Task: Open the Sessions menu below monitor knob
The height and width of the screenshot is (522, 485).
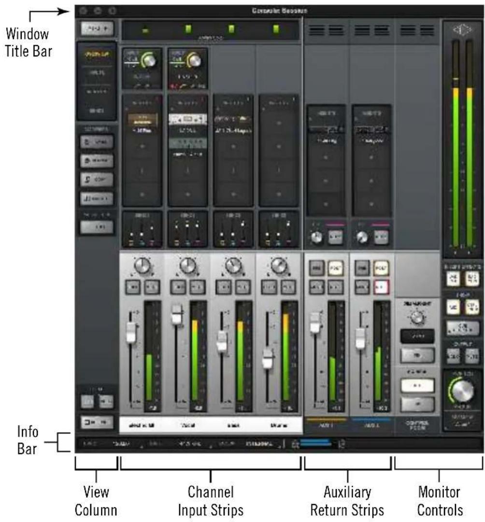Action: coord(462,421)
